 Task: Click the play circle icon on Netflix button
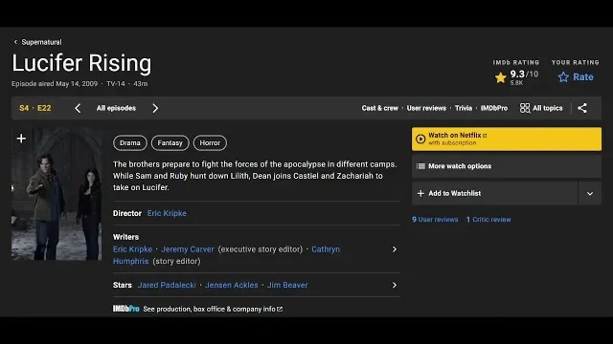420,139
